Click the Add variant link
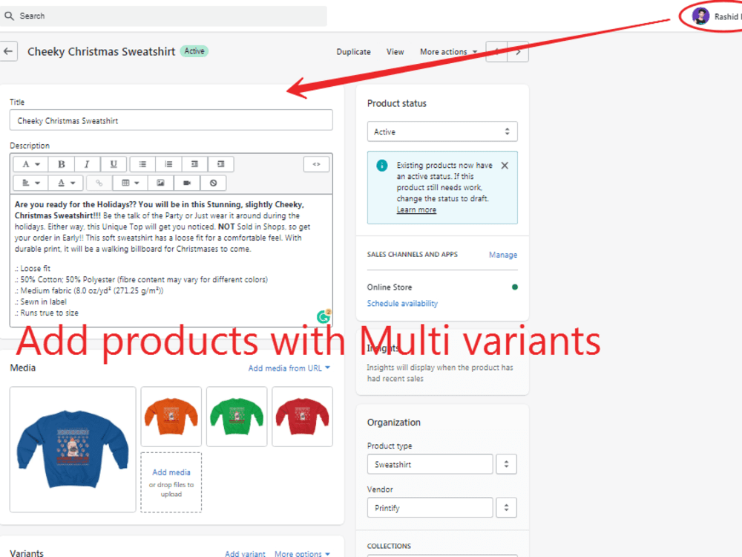The image size is (742, 557). point(245,553)
